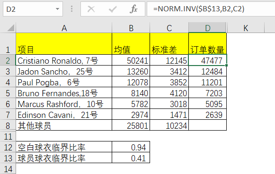Select column C header
Image resolution: width=275 pixels, height=174 pixels.
tap(169, 28)
